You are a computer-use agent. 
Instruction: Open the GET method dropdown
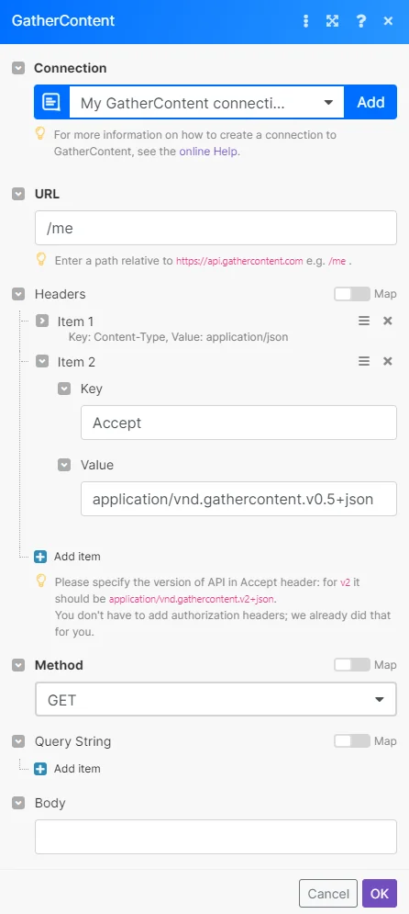pyautogui.click(x=216, y=699)
